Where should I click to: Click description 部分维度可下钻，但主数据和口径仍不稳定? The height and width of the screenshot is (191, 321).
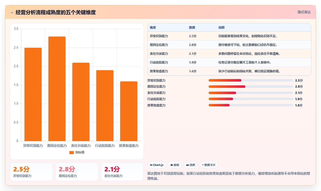click(247, 45)
